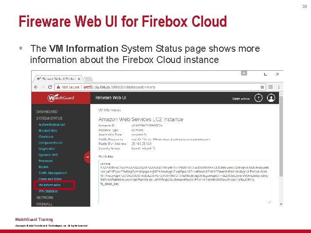The width and height of the screenshot is (311, 233).
Task: Click the Amazon Web Services EC2 Instance heading
Action: (x=141, y=119)
